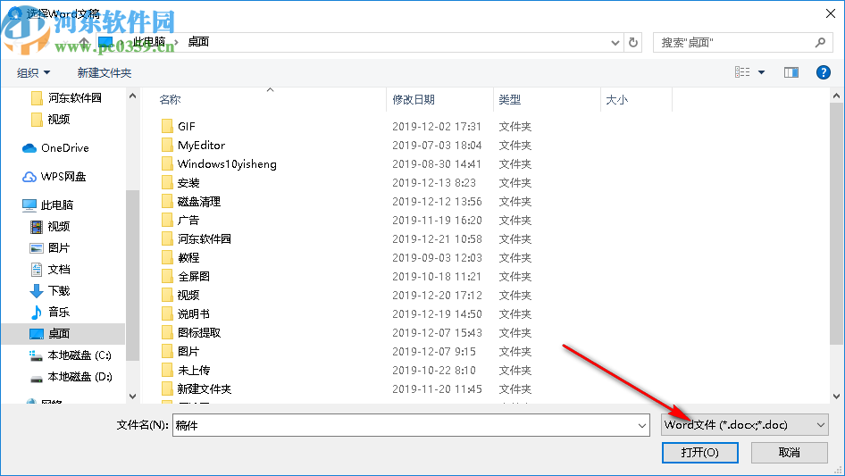Click date 2019-12-21 10:58 cell
845x476 pixels.
pos(437,238)
